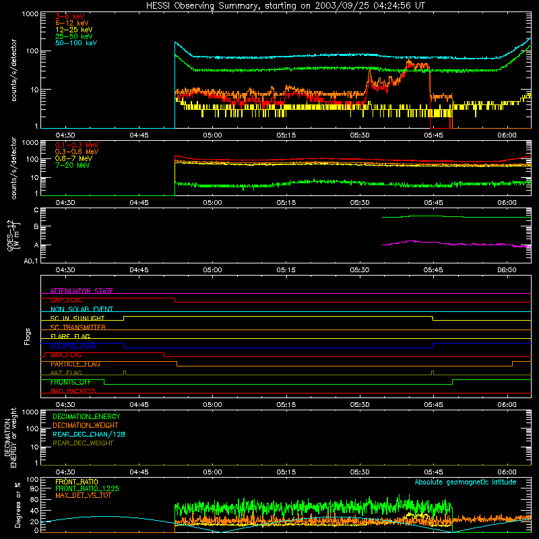
Task: Click the PARTICLE_FLAG label
Action: [x=75, y=364]
